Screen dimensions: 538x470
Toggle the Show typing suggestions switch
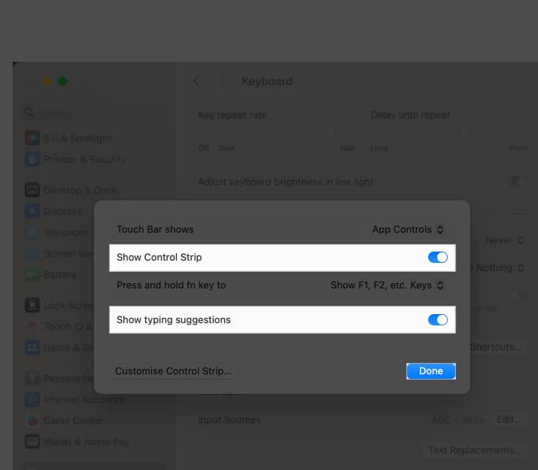(437, 320)
